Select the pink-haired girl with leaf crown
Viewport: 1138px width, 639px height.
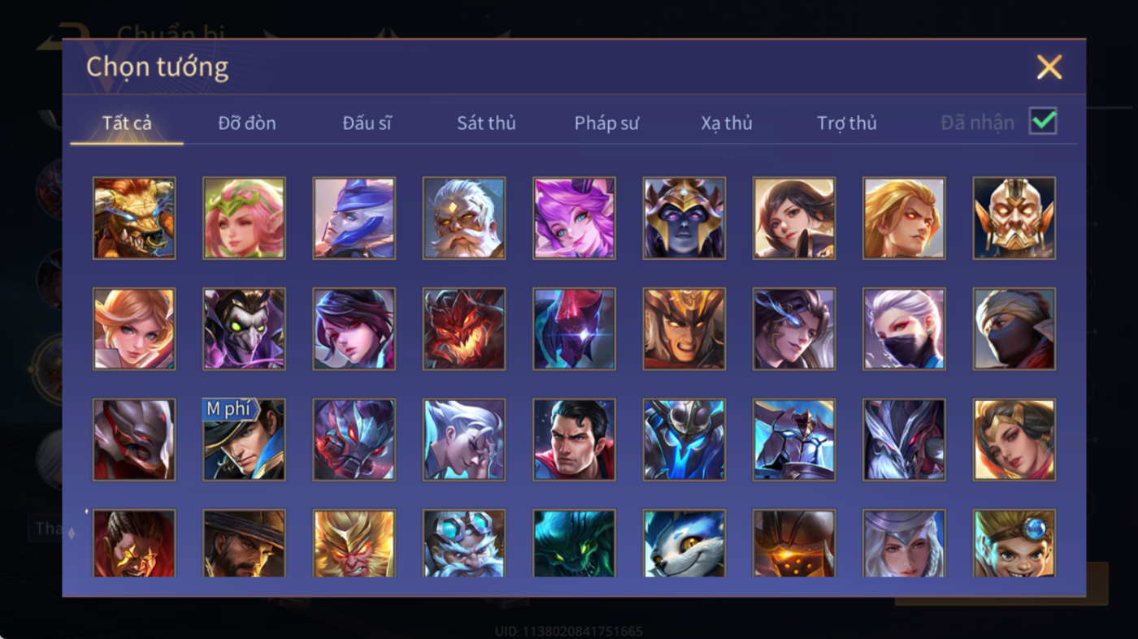[244, 218]
